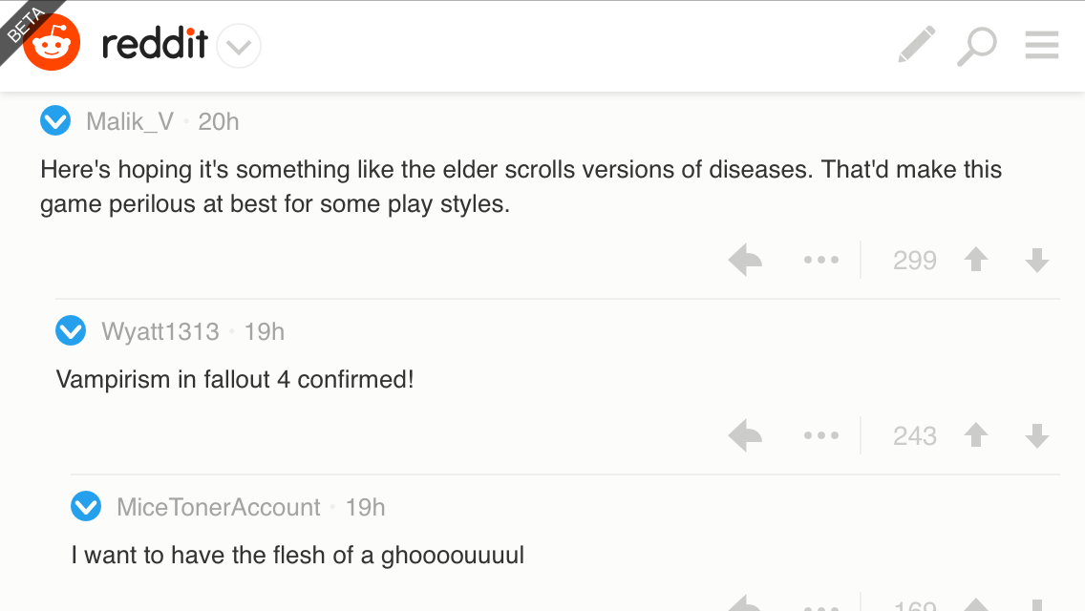1085x611 pixels.
Task: Open Malik_V's user profile
Action: [x=130, y=122]
